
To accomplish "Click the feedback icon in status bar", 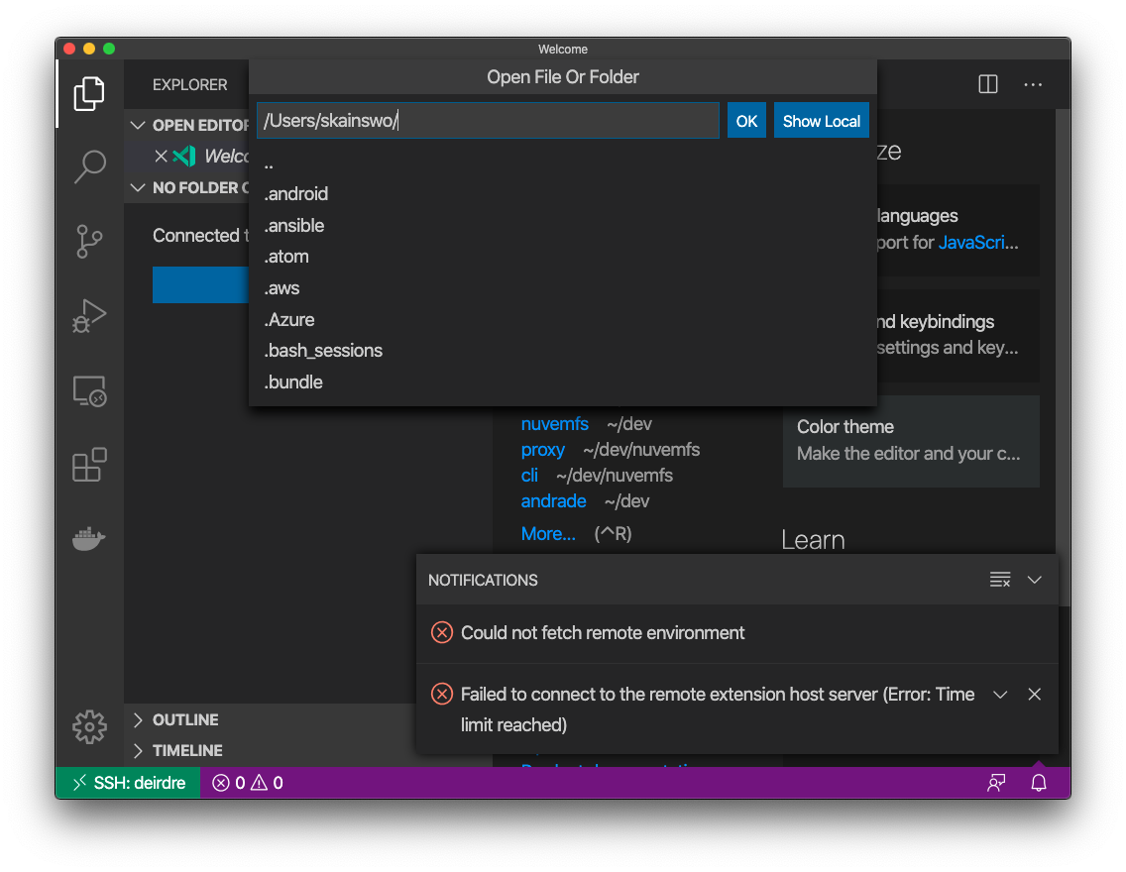I will point(996,782).
